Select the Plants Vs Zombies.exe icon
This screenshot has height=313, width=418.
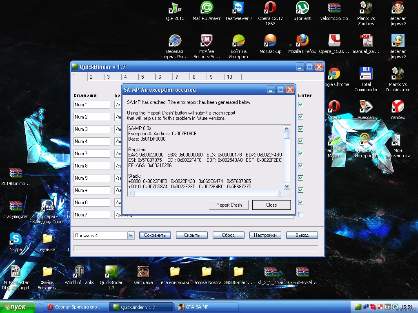click(398, 79)
